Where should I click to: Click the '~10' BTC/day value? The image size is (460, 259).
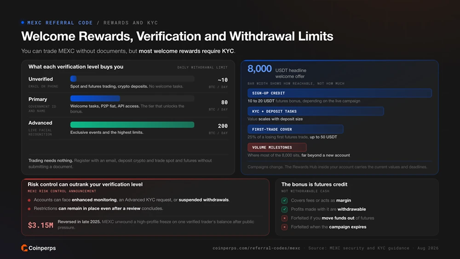[223, 80]
